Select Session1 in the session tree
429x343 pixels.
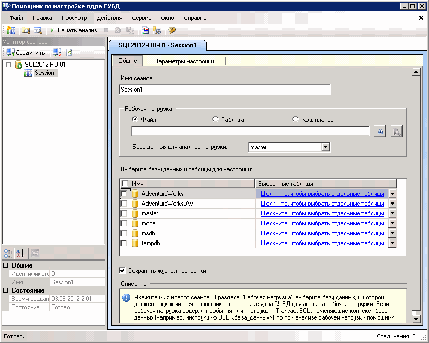pyautogui.click(x=46, y=73)
